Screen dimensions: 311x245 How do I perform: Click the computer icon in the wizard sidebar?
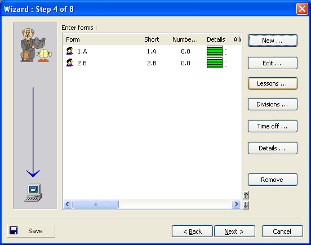point(33,193)
